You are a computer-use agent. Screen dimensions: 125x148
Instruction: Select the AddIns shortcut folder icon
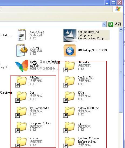click(21, 81)
